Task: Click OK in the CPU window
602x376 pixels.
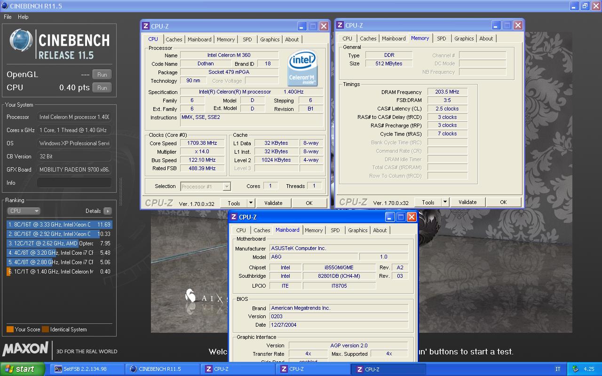Action: 309,203
